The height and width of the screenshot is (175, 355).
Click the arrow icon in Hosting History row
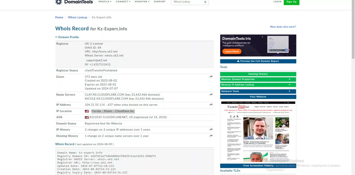[x=211, y=136]
